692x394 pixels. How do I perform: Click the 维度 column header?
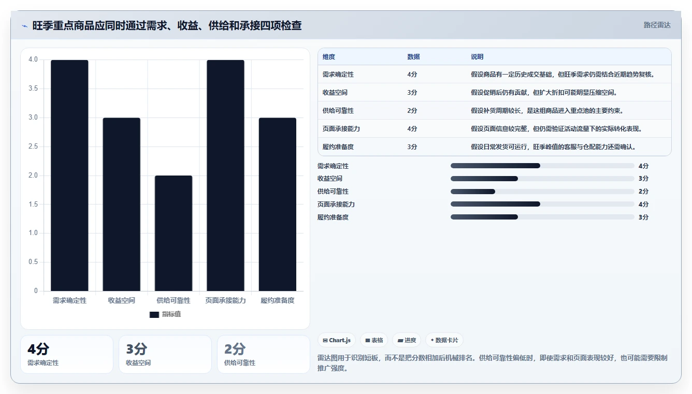329,57
